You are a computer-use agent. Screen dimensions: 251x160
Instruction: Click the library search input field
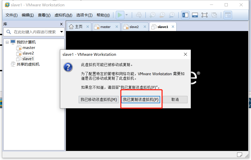point(34,32)
